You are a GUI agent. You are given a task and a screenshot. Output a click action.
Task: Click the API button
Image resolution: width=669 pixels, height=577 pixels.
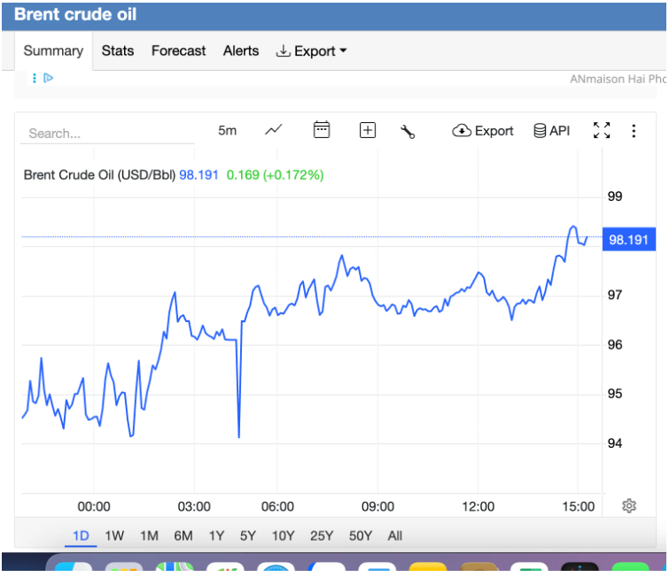pos(551,130)
